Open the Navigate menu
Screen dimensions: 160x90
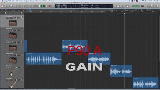coord(26,1)
